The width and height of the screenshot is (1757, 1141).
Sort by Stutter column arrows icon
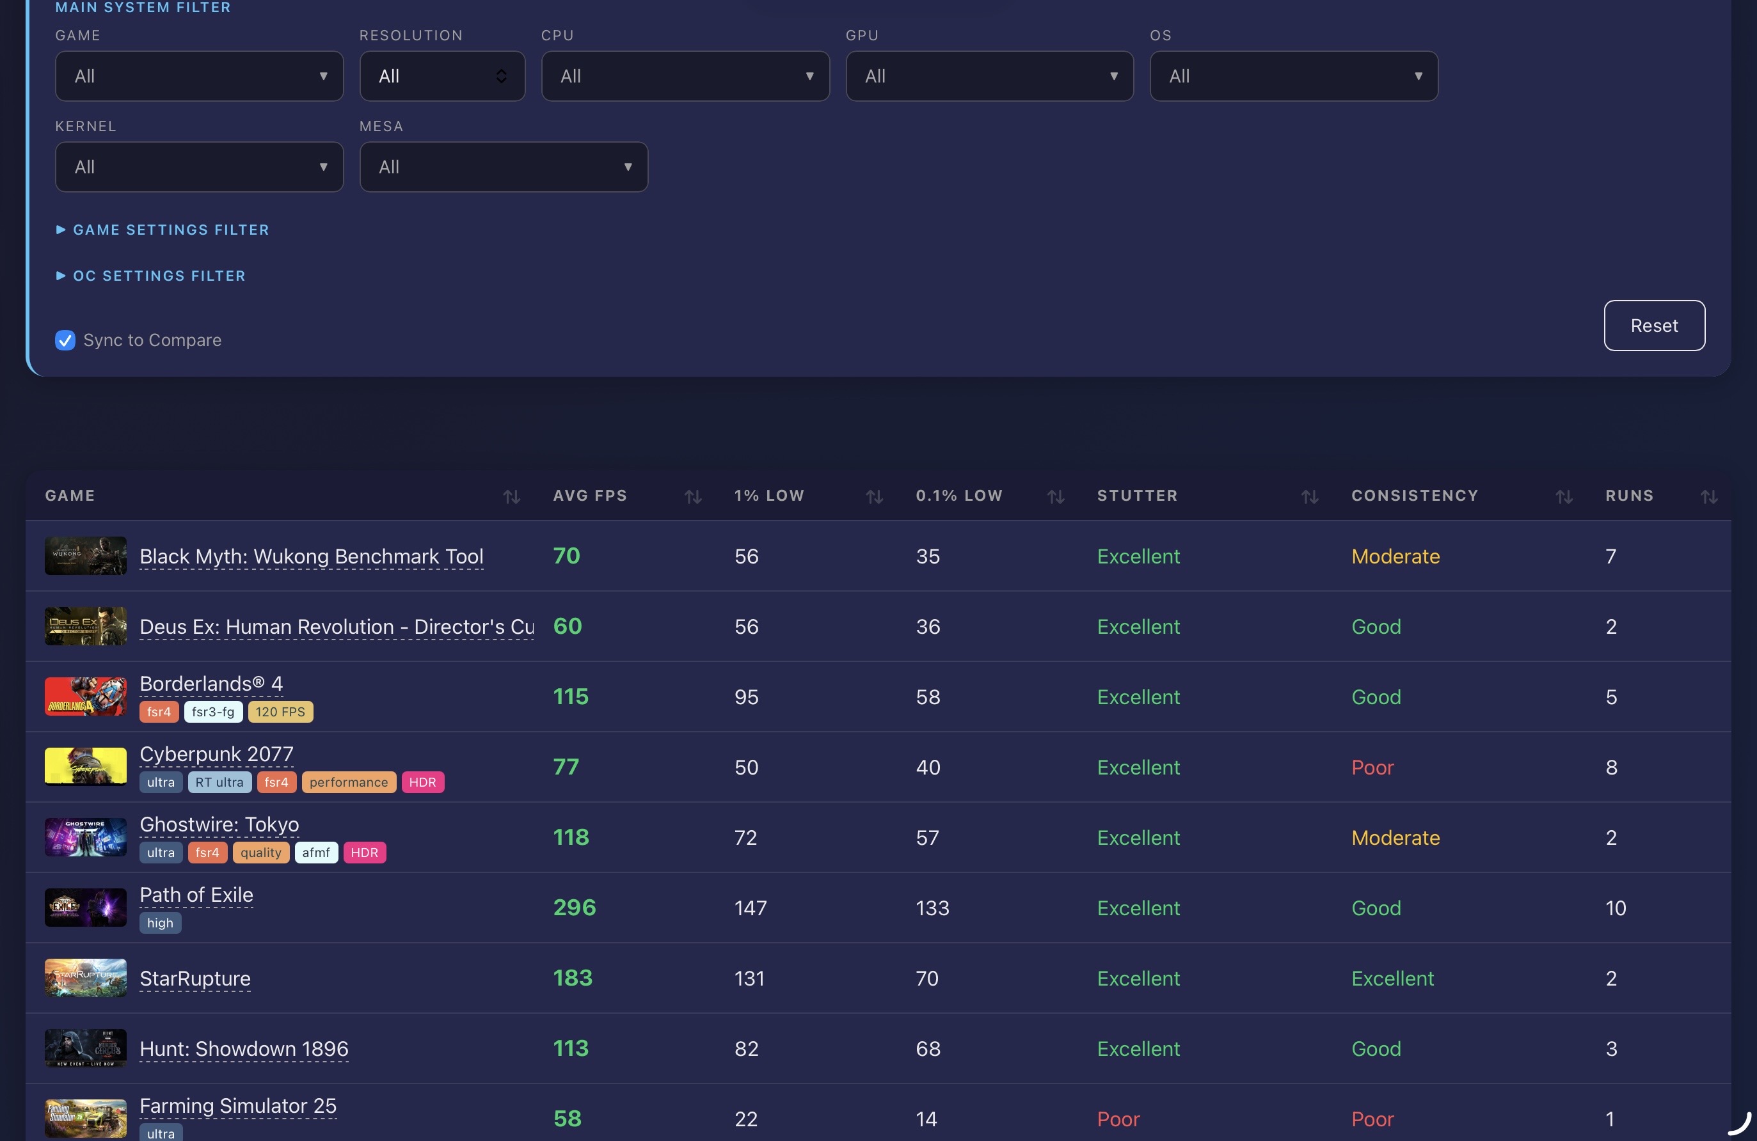1310,497
